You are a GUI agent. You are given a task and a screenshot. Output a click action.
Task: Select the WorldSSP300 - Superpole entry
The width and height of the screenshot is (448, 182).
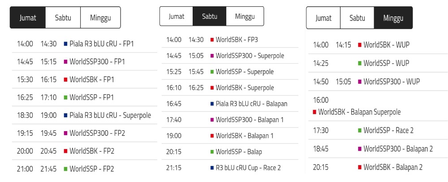pyautogui.click(x=250, y=56)
